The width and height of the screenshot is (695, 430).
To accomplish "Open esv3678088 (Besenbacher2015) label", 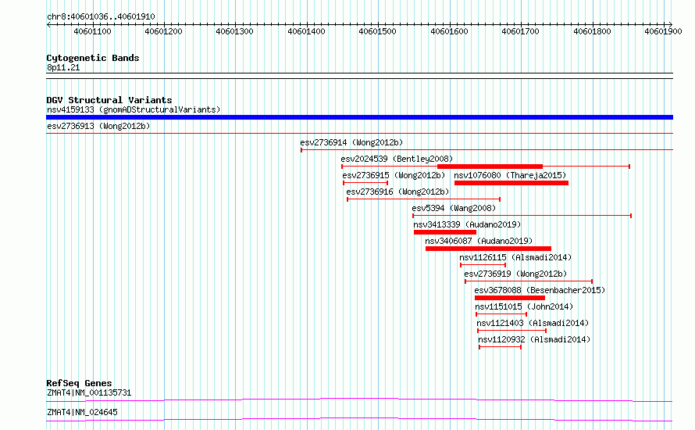I will pyautogui.click(x=540, y=290).
